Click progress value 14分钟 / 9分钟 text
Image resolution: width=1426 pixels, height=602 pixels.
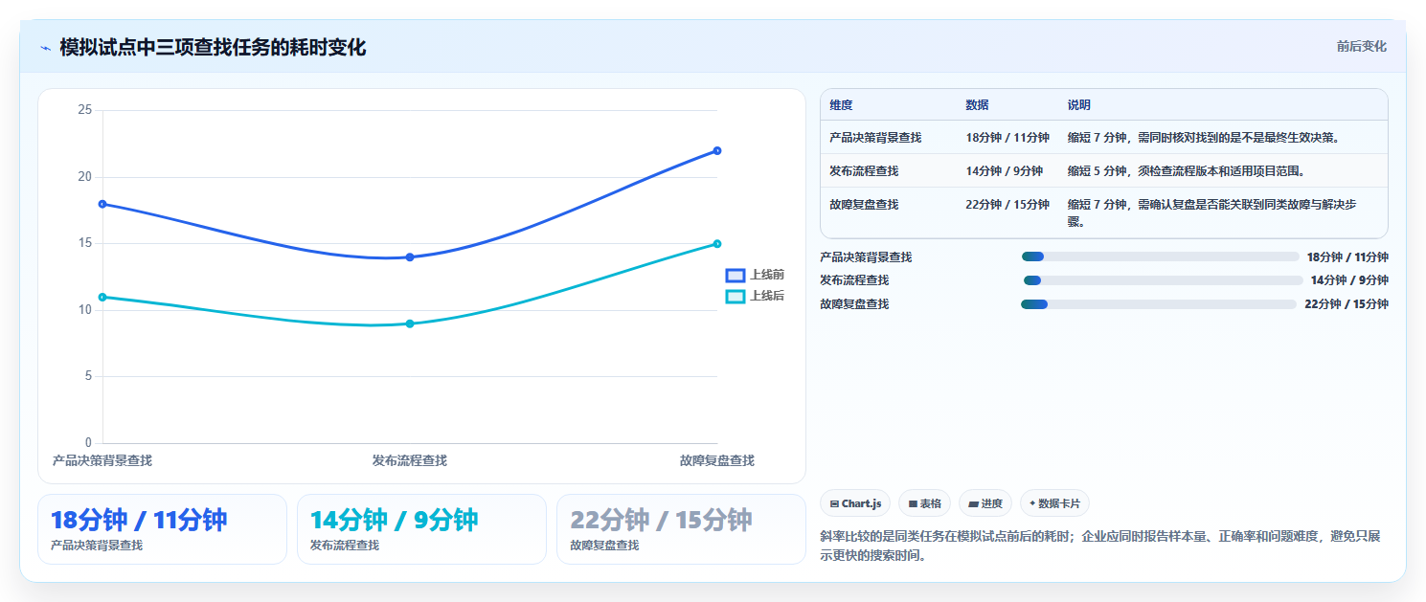tap(1349, 280)
